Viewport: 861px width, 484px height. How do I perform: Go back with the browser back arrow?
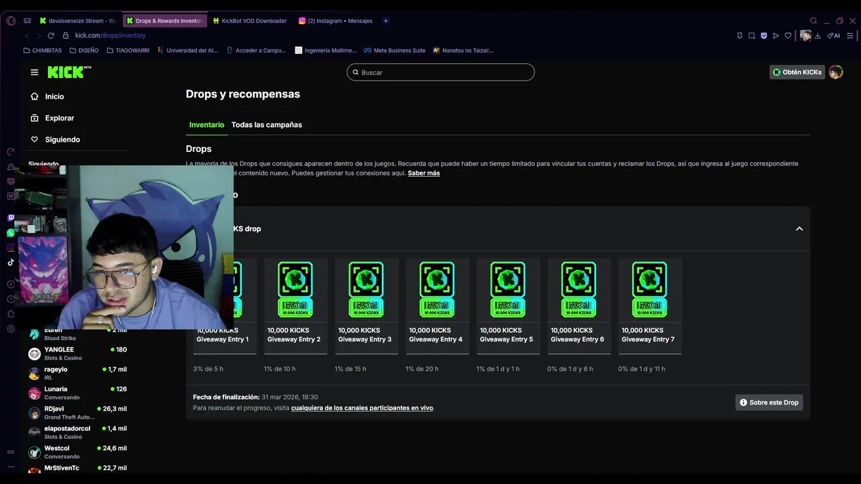(x=27, y=36)
